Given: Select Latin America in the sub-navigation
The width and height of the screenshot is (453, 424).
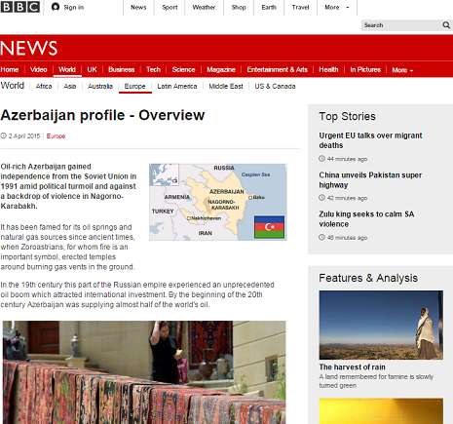Looking at the screenshot, I should point(177,87).
